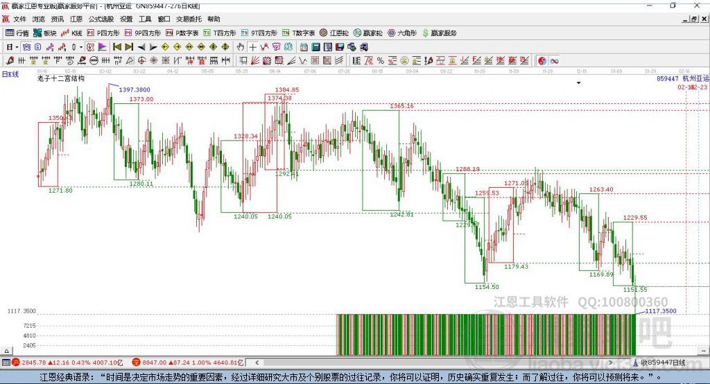Viewport: 710px width, 384px height.
Task: Click the 日K线 label
Action: point(10,74)
